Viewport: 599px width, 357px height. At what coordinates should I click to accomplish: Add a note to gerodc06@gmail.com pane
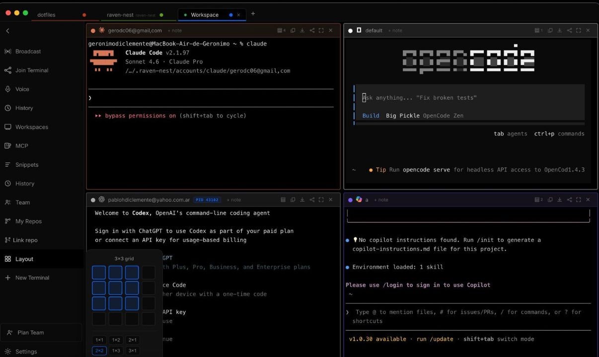coord(174,31)
